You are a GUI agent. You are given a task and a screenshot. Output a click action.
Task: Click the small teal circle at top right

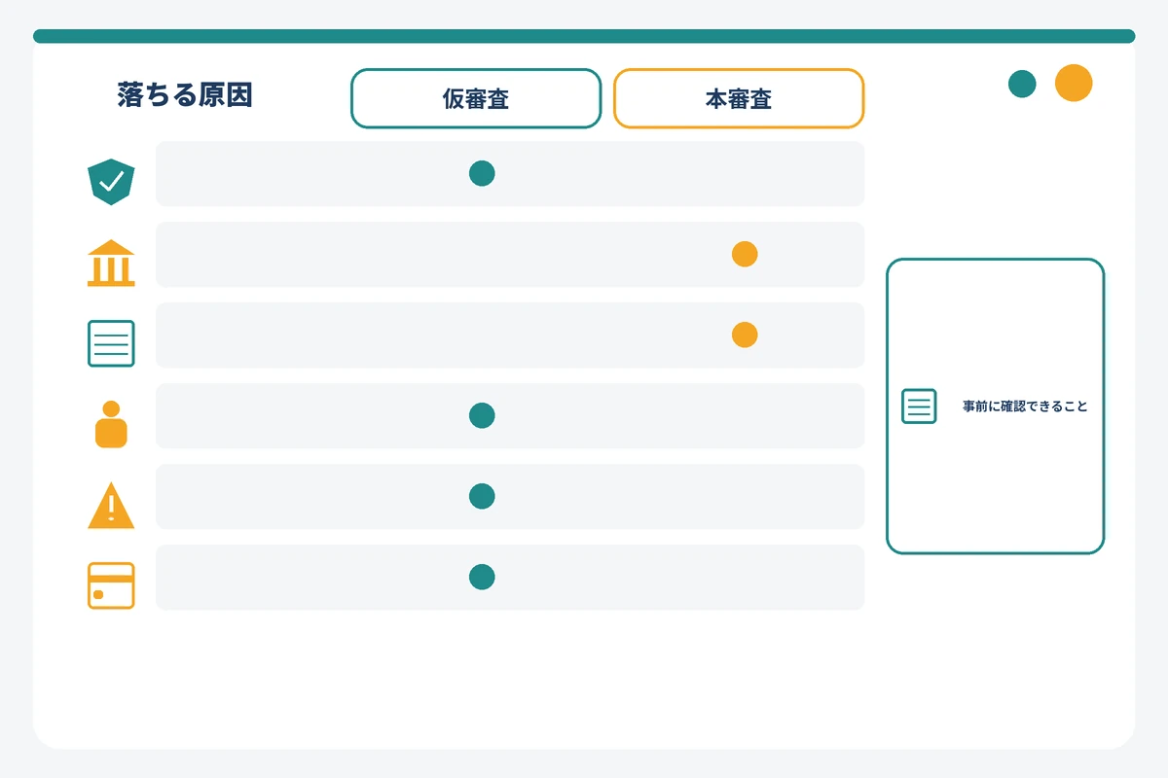click(x=1022, y=84)
